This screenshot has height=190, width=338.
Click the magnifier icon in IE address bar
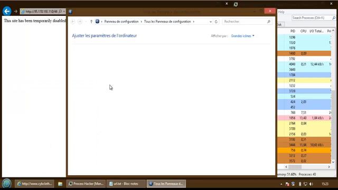[x=60, y=12]
